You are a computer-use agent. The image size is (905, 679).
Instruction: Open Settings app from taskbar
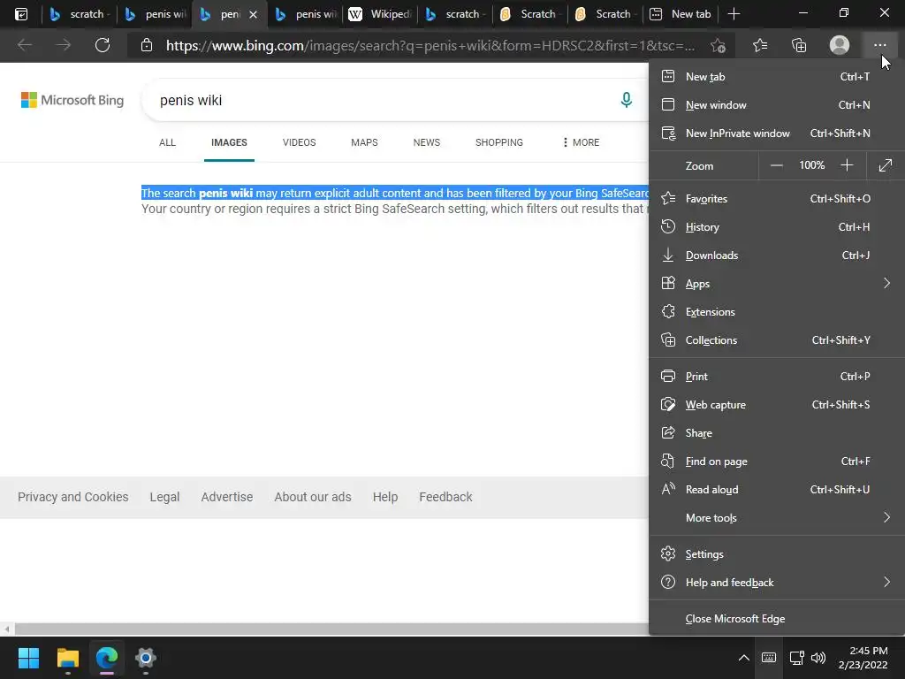[x=146, y=658]
